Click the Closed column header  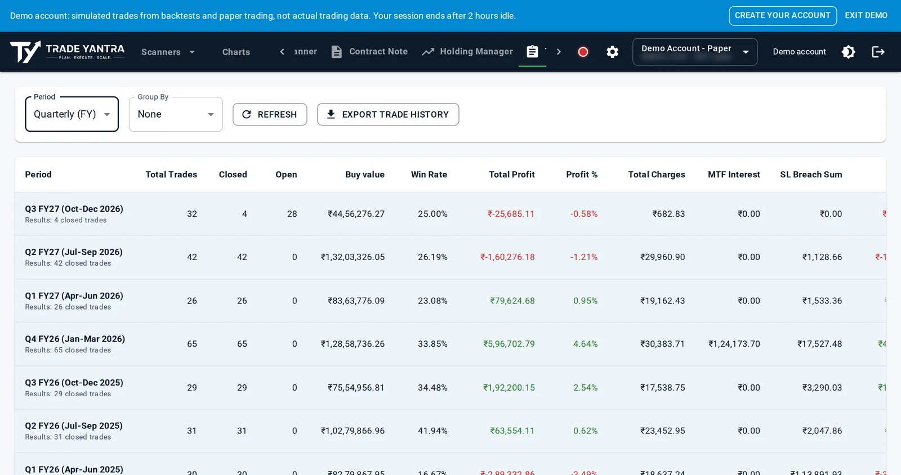click(233, 174)
